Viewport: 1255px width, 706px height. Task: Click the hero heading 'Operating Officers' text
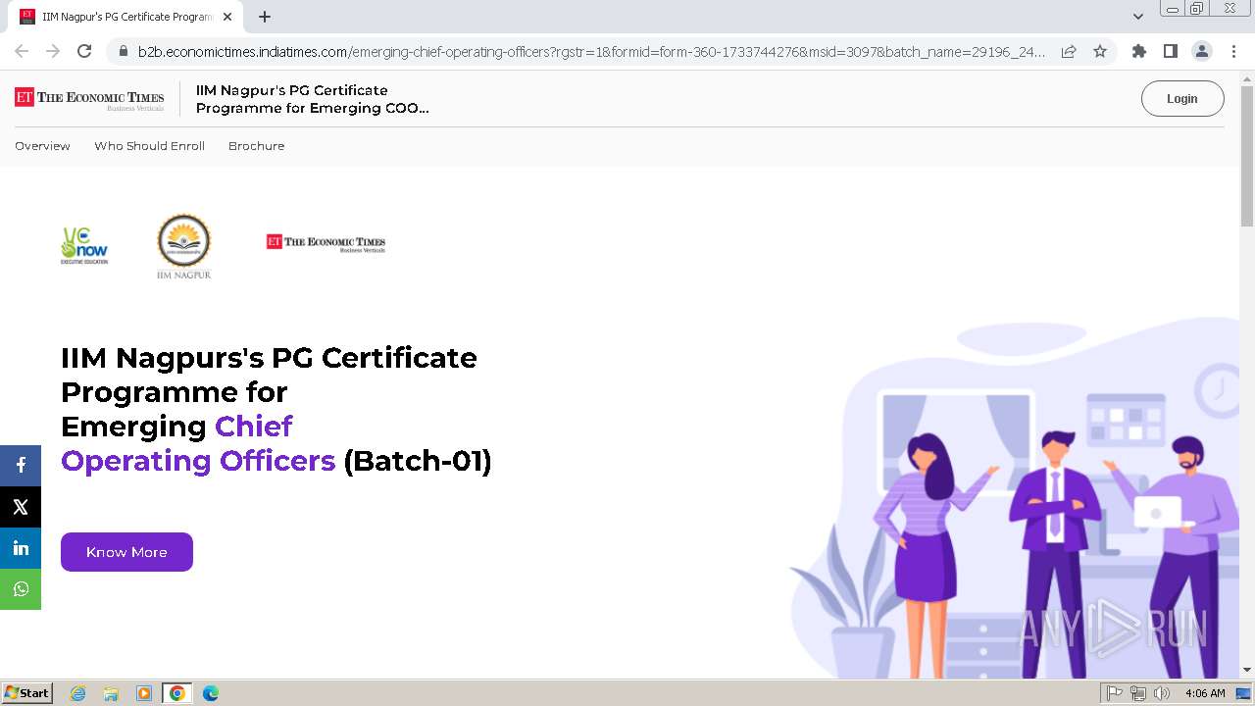click(x=198, y=461)
